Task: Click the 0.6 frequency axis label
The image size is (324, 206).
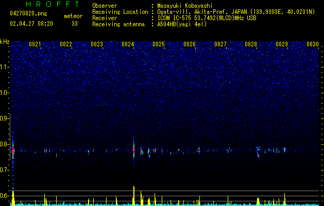Action: pos(5,196)
